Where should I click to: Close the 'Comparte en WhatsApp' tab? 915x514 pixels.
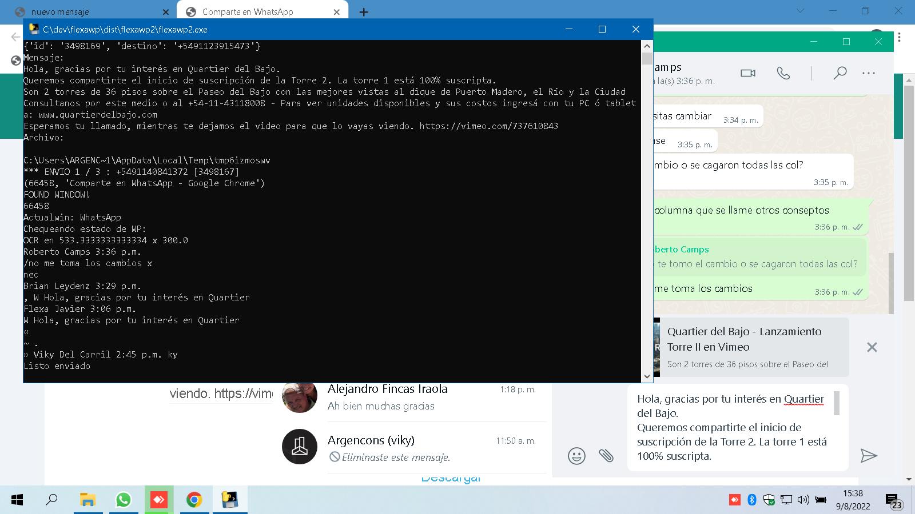tap(337, 11)
